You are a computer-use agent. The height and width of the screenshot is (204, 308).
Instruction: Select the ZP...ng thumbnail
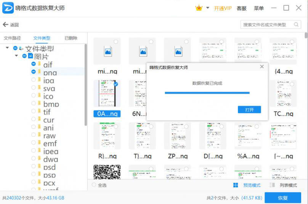(x=177, y=136)
